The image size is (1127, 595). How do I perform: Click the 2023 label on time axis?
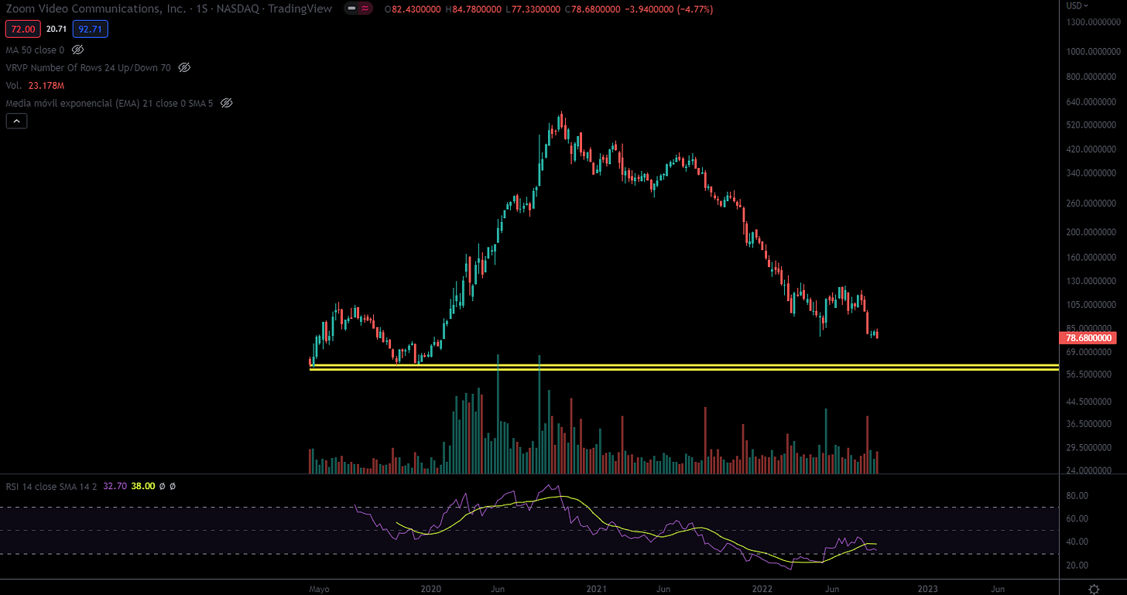tap(927, 589)
